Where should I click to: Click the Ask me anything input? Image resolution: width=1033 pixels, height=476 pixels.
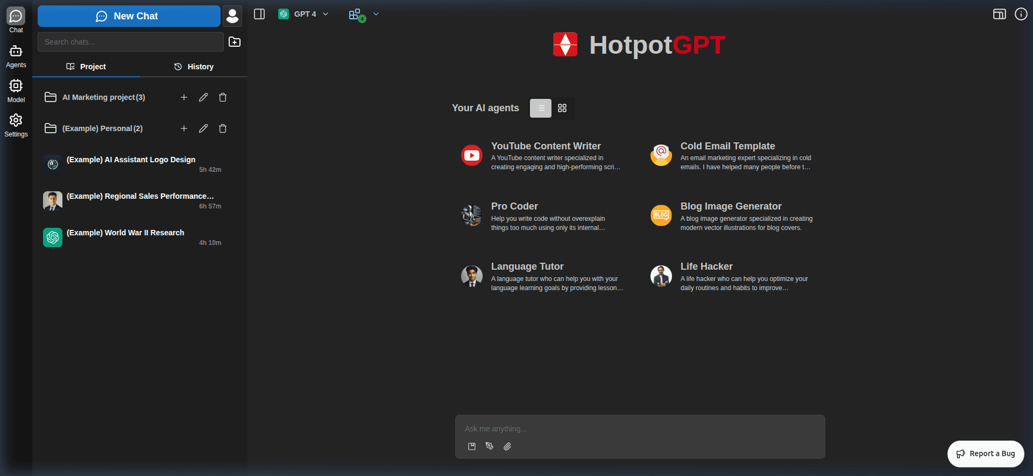pyautogui.click(x=640, y=429)
